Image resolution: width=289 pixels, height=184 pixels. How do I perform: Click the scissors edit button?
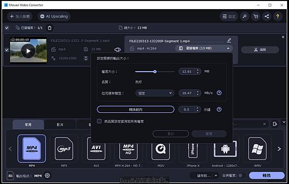[260, 49]
